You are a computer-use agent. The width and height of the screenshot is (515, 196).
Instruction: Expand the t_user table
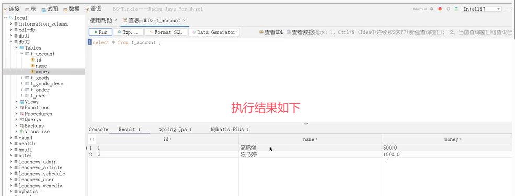coord(22,95)
